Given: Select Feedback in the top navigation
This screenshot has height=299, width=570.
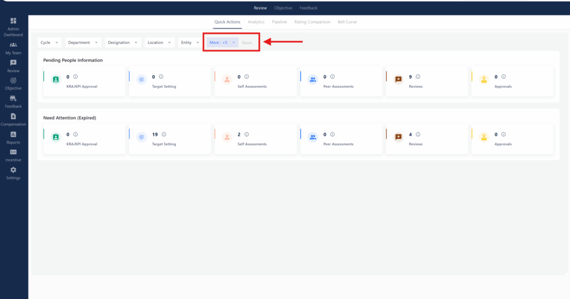Looking at the screenshot, I should pos(308,8).
